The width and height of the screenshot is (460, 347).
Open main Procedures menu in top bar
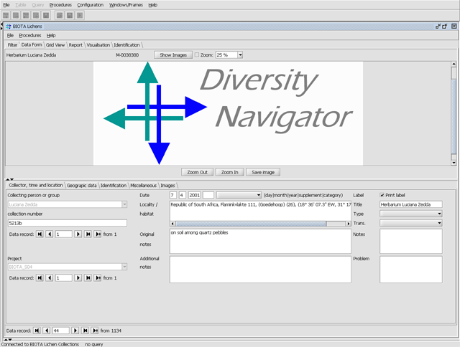[60, 5]
